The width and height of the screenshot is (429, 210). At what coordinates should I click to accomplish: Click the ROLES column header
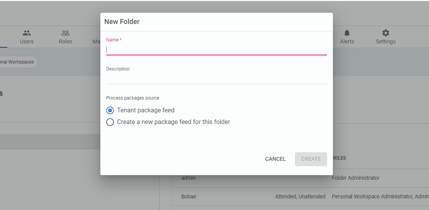[339, 158]
